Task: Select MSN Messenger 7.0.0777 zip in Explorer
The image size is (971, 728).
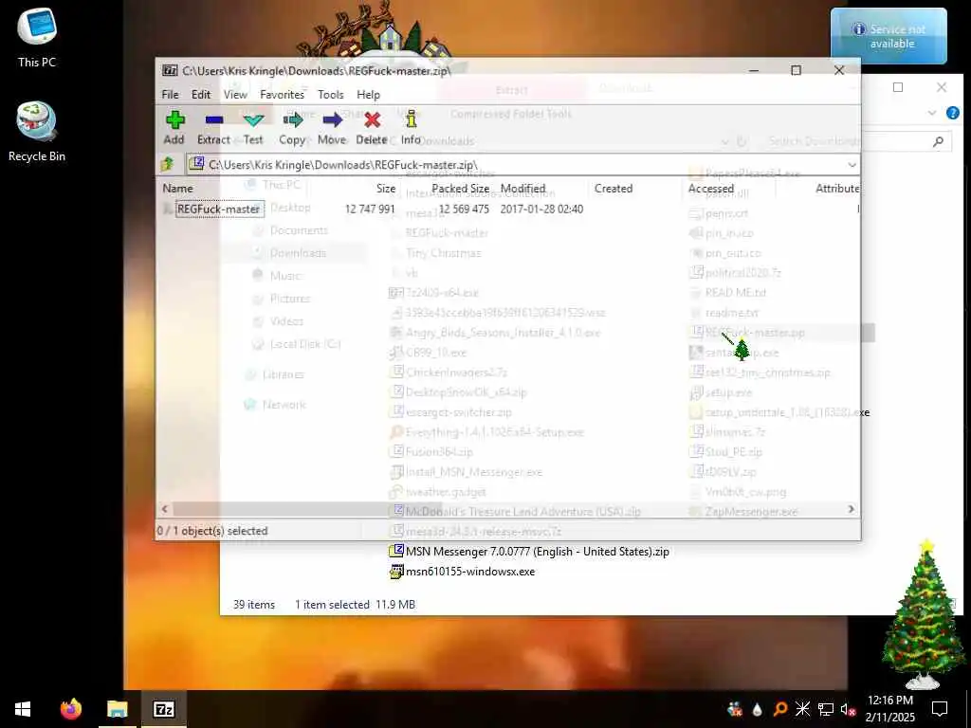Action: click(528, 552)
